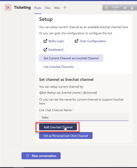Screen dimensions: 137x168
Task: Expand the English language dropdown
Action: coord(116,8)
